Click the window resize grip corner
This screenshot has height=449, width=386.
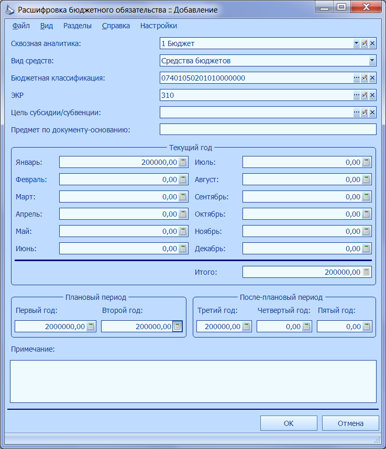(x=378, y=440)
